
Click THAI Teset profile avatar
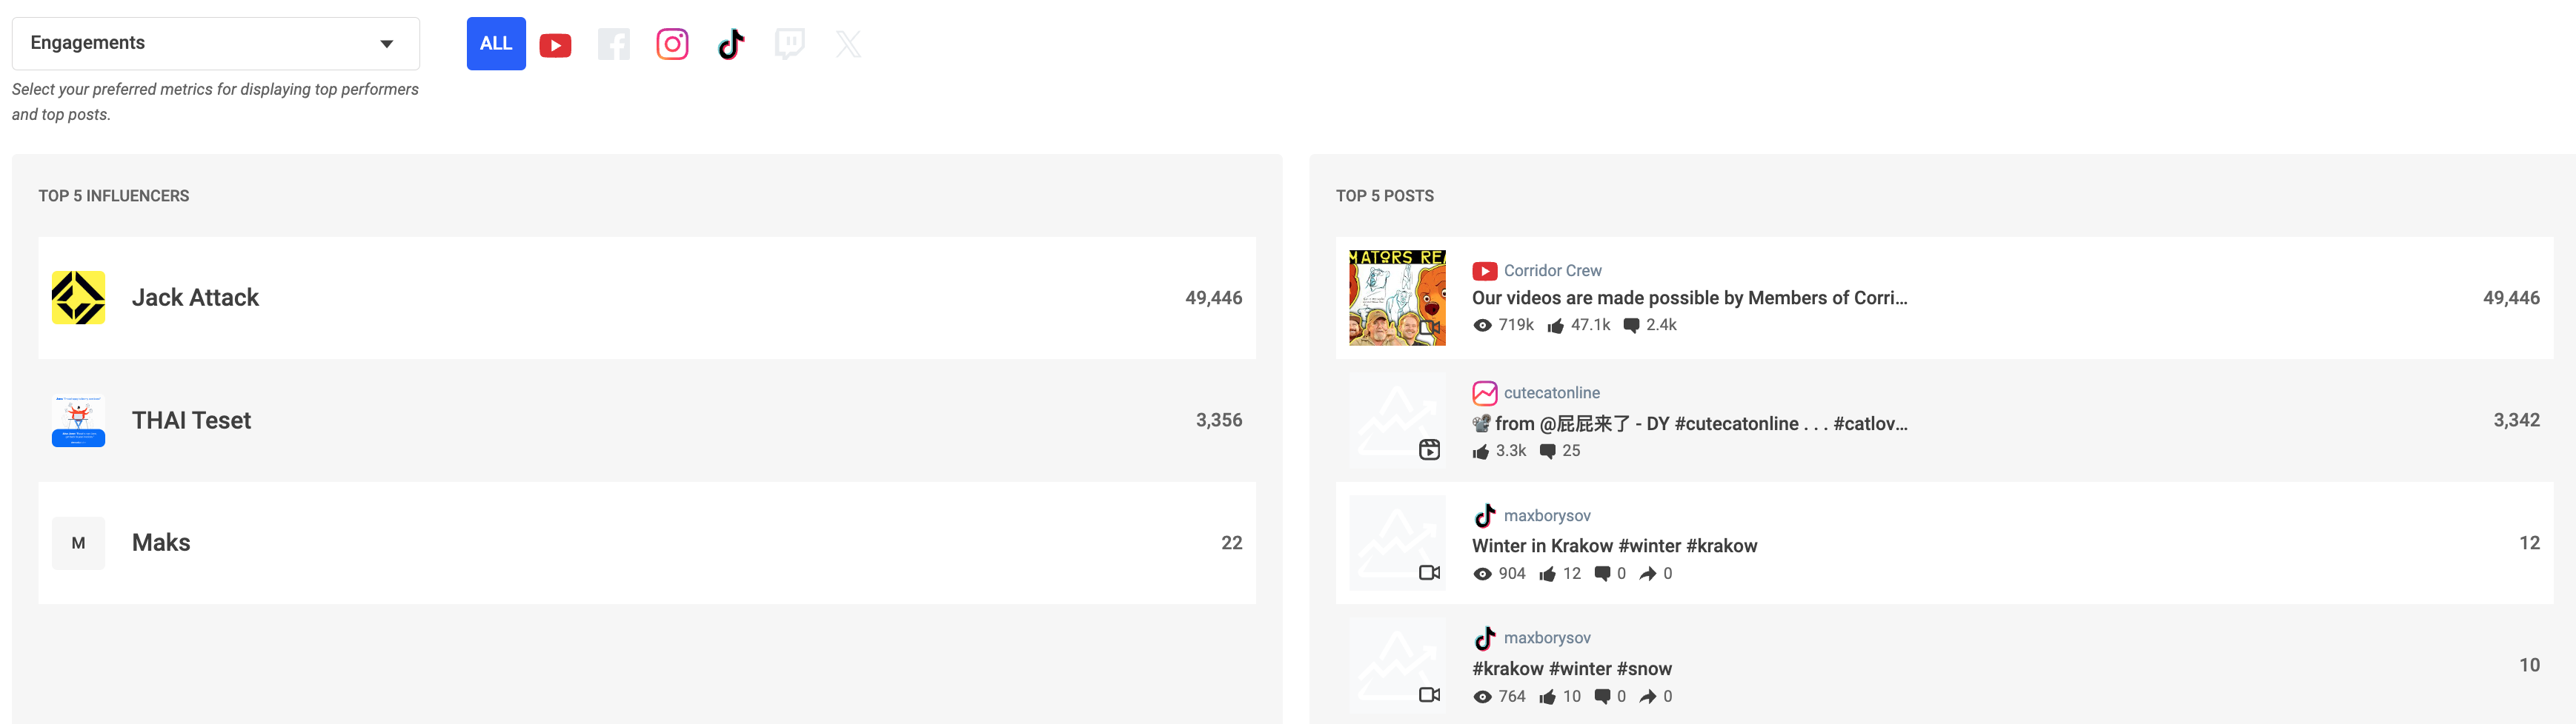coord(79,420)
